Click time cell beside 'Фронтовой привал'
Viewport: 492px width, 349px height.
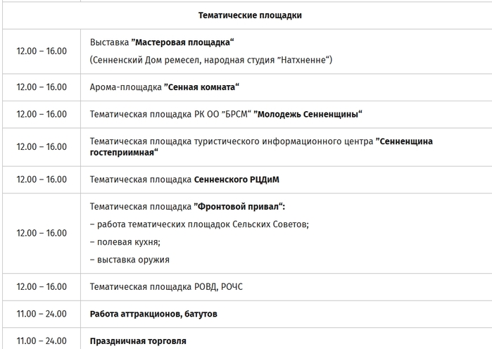(42, 234)
